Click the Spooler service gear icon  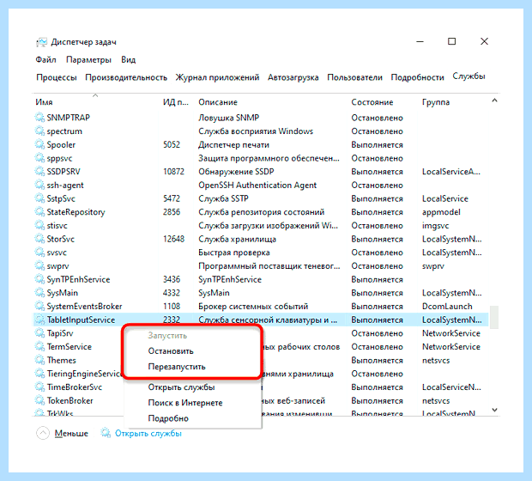pos(39,144)
